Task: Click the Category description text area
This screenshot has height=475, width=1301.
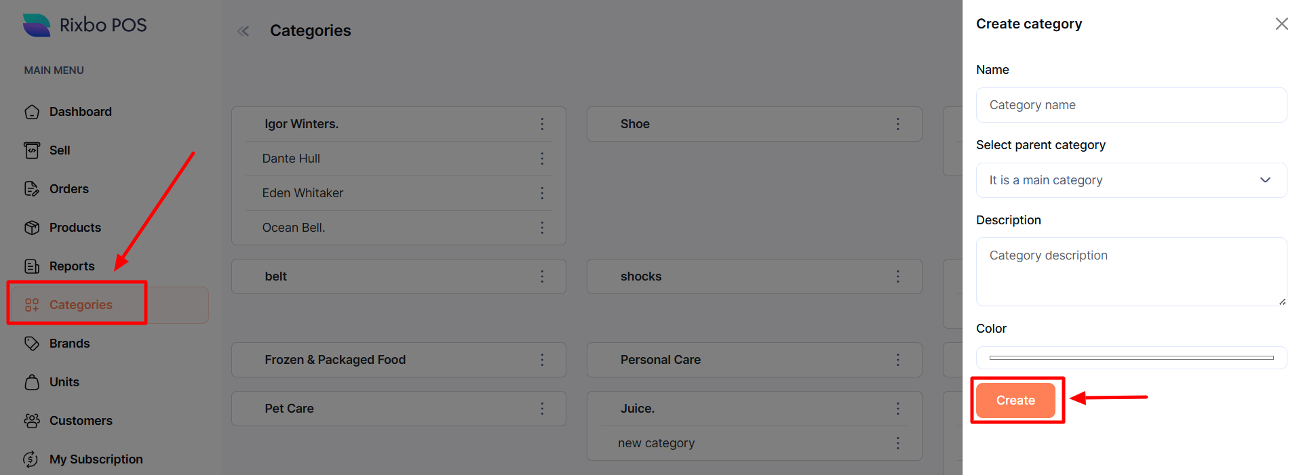Action: click(1131, 271)
